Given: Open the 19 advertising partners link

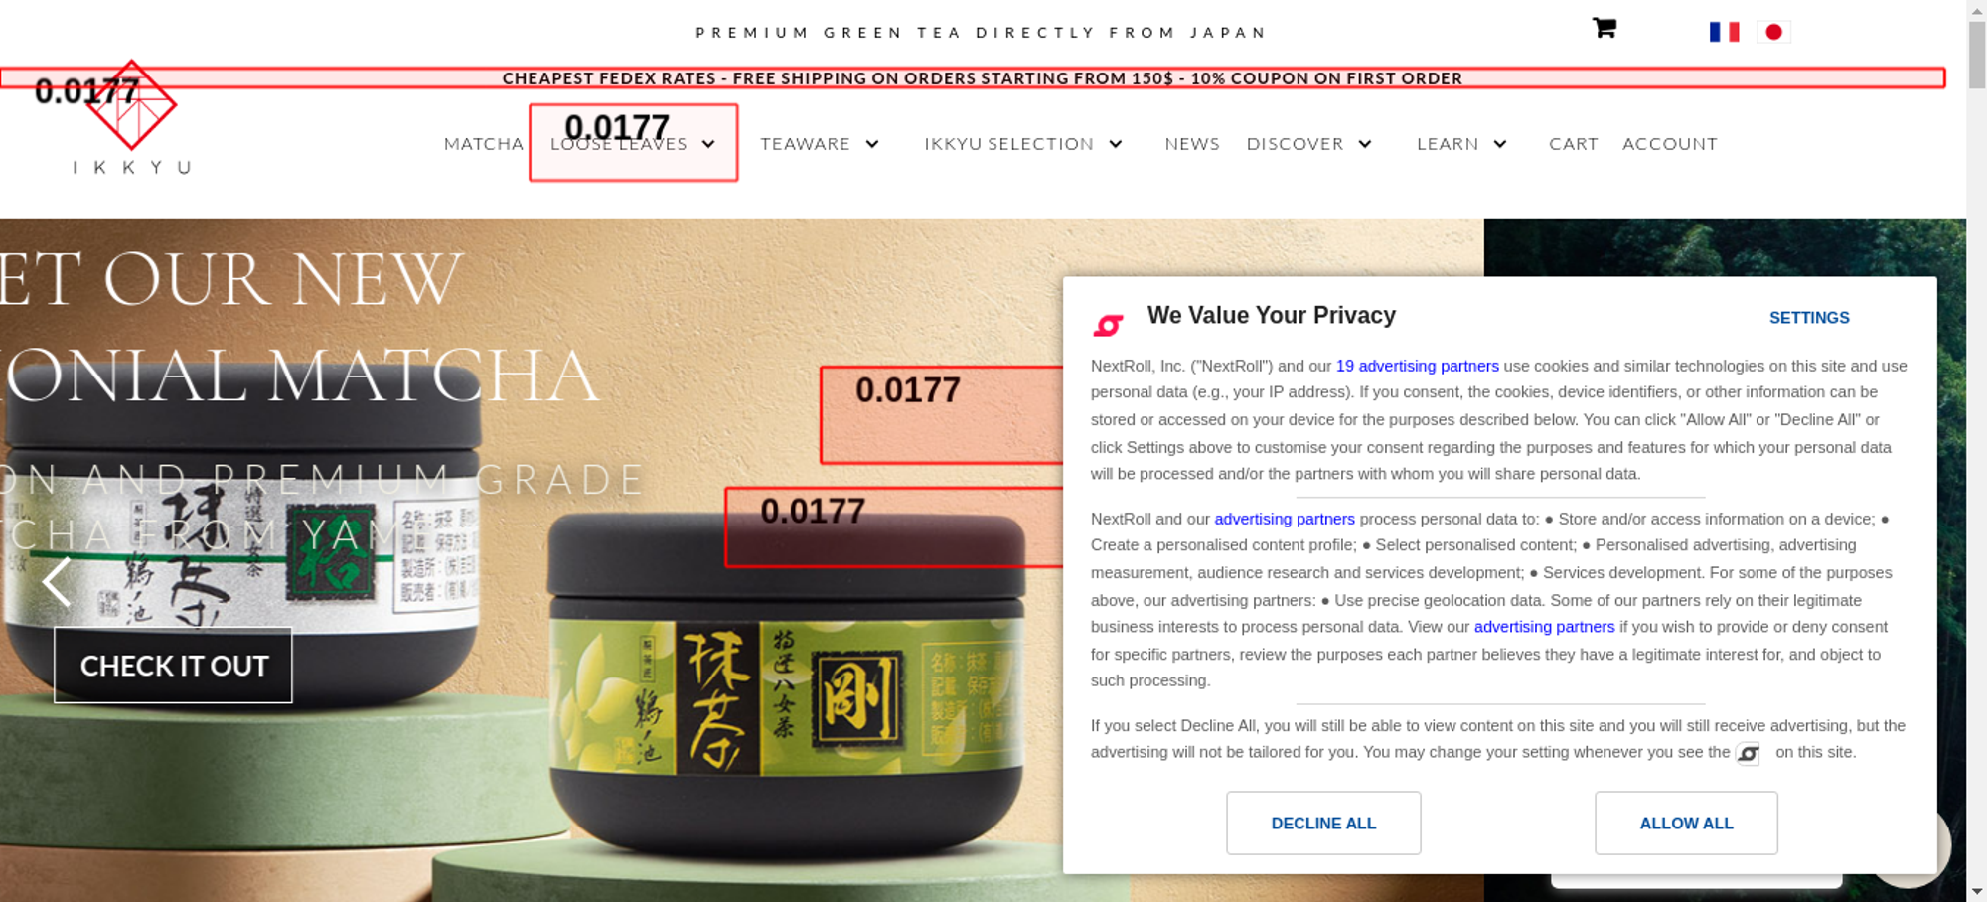Looking at the screenshot, I should (x=1418, y=366).
